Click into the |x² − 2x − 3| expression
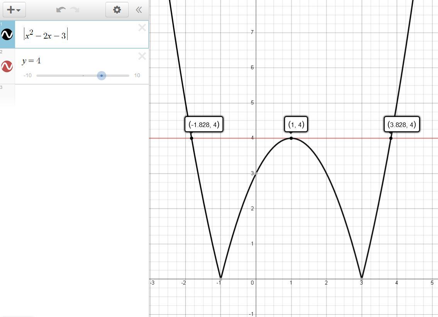The image size is (438, 317). point(77,35)
